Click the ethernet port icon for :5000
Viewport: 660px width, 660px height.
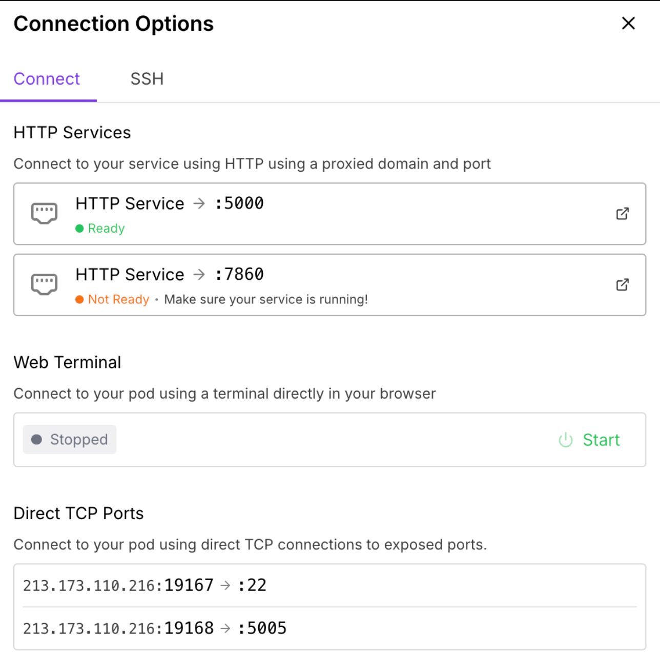click(44, 213)
